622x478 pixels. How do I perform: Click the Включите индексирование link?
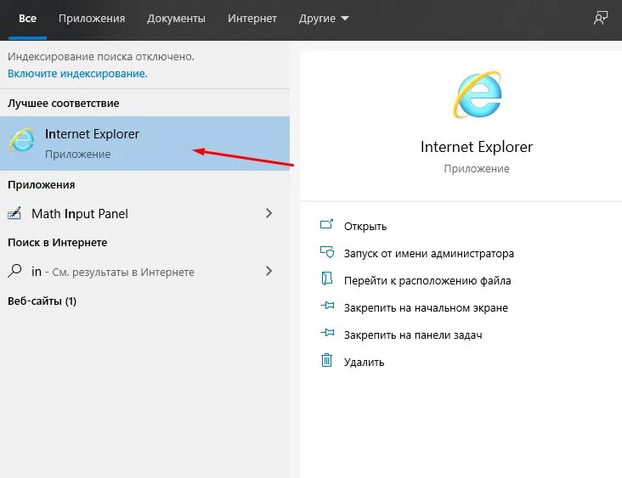77,74
